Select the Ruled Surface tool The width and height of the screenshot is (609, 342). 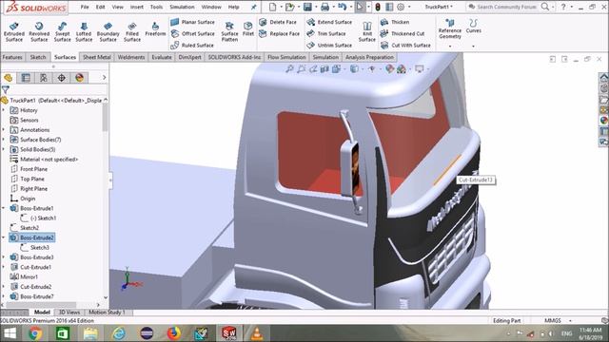[x=192, y=46]
